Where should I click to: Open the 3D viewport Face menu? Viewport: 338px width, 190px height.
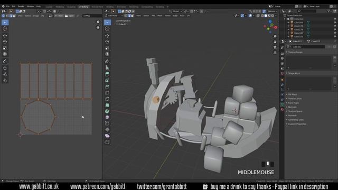coord(182,16)
